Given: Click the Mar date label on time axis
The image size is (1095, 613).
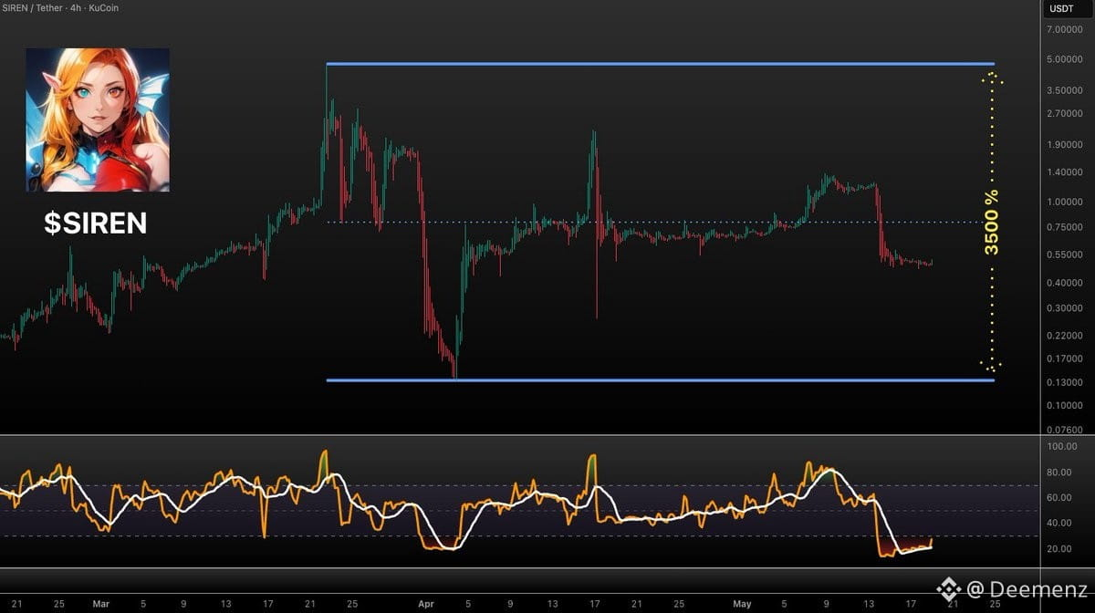Looking at the screenshot, I should click(x=99, y=604).
